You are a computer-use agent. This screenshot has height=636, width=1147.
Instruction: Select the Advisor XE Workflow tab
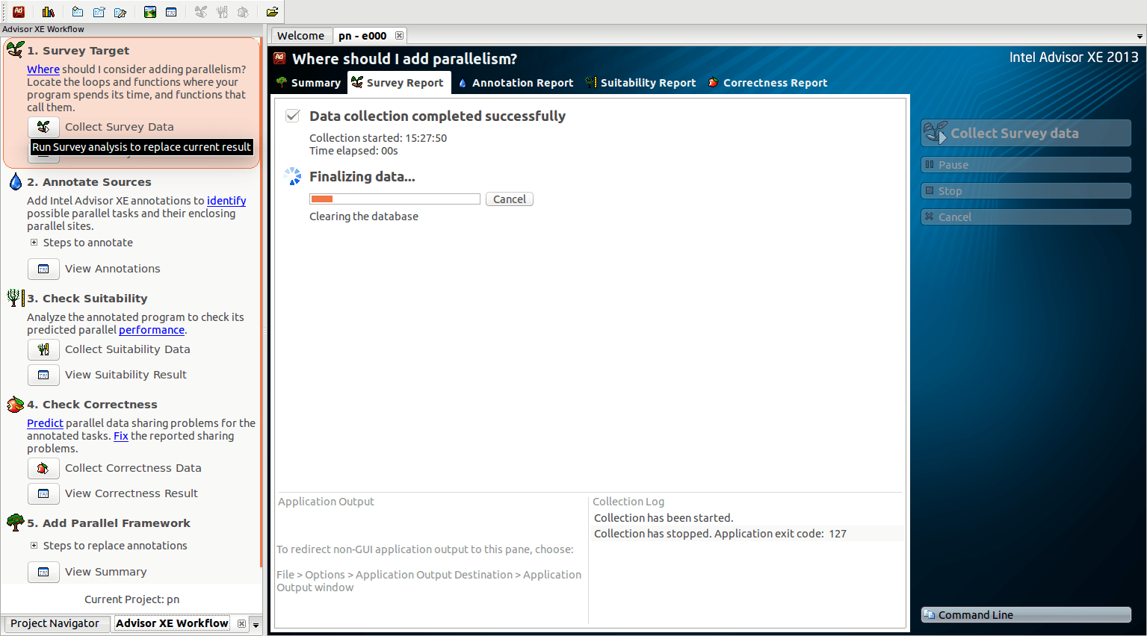[x=172, y=623]
